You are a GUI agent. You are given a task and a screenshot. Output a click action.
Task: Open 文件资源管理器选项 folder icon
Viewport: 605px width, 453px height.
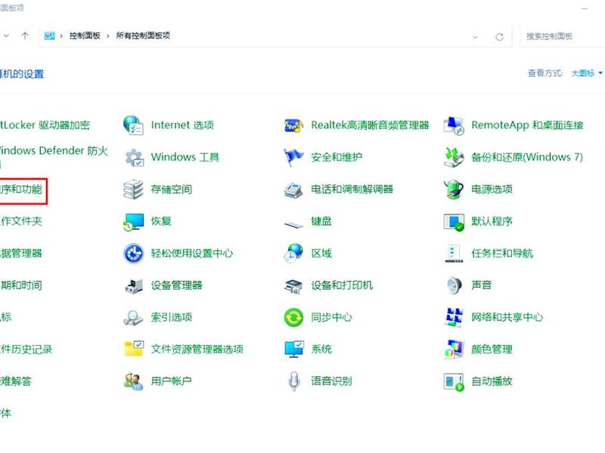(134, 349)
